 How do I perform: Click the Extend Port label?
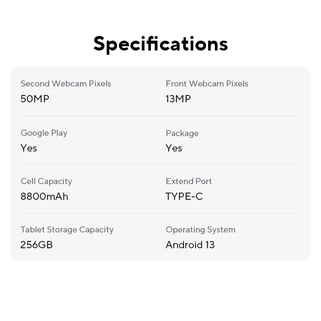click(x=189, y=181)
